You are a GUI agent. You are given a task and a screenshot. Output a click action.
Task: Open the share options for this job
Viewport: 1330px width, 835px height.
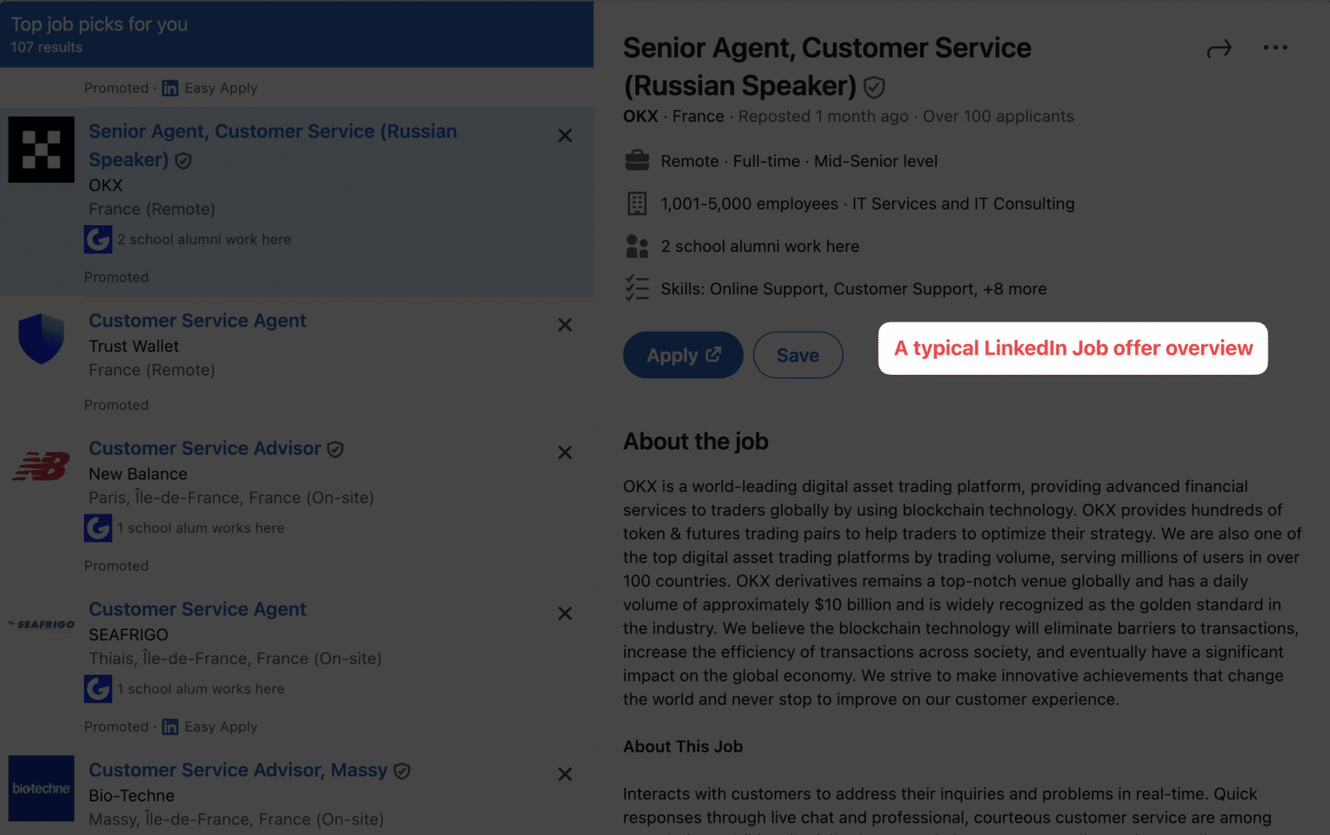(x=1219, y=48)
